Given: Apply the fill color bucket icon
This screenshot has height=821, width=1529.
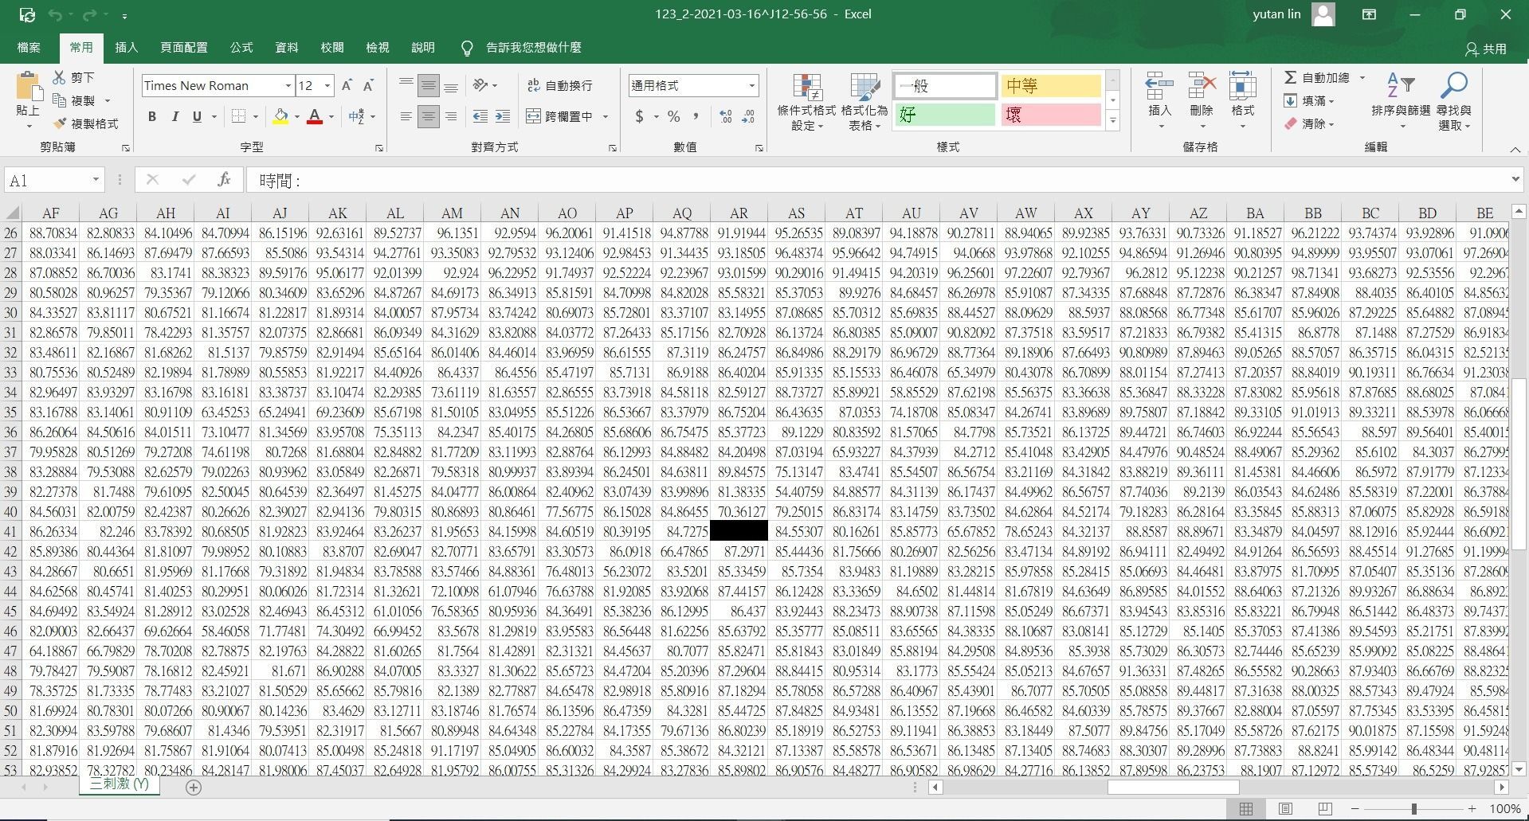Looking at the screenshot, I should pos(280,117).
